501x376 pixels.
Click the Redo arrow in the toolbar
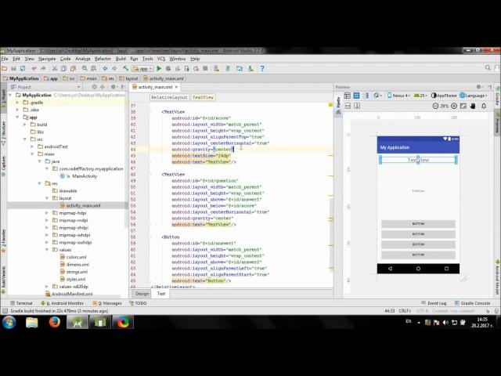[43, 68]
